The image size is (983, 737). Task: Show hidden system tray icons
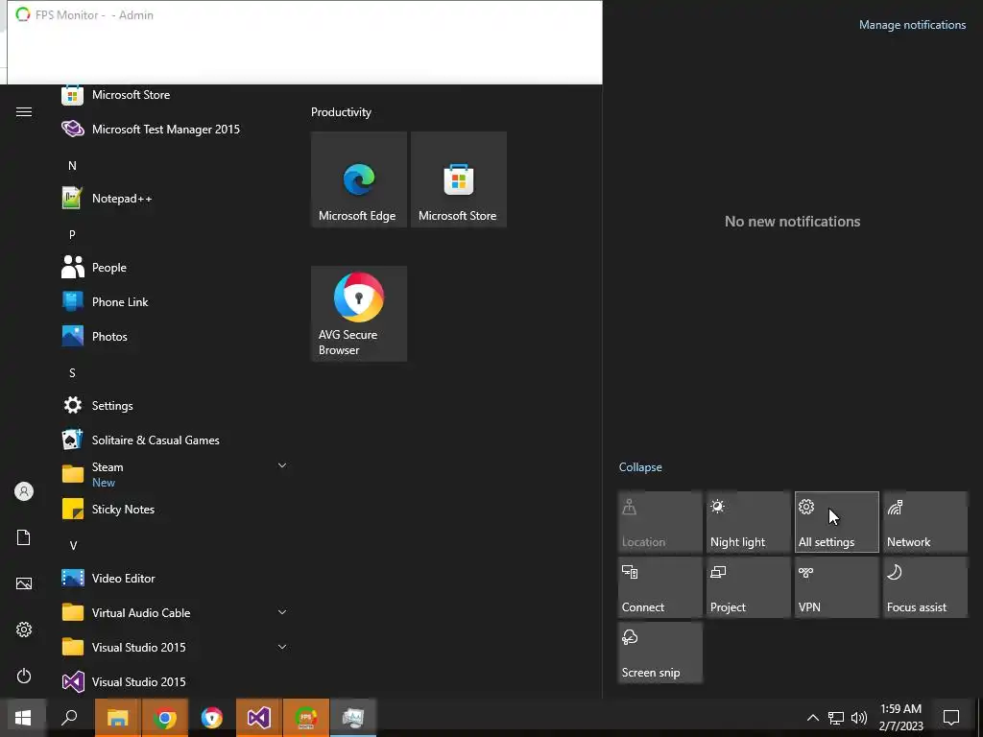[x=812, y=718]
